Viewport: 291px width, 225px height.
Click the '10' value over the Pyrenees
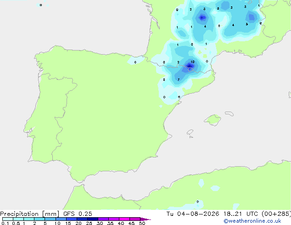point(192,62)
